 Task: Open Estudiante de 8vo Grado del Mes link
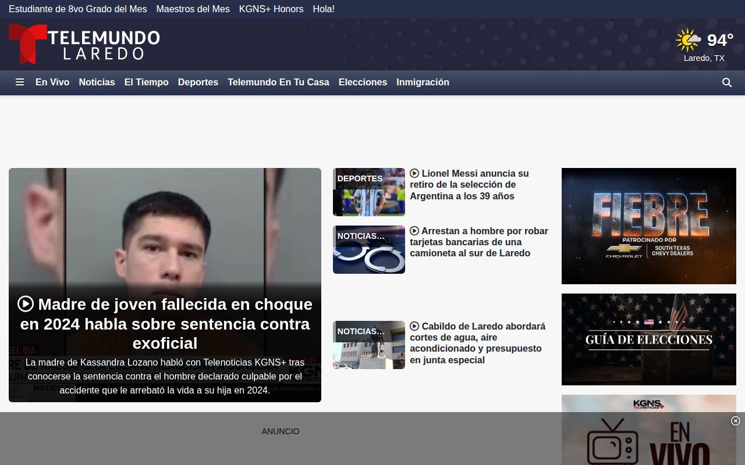coord(78,9)
